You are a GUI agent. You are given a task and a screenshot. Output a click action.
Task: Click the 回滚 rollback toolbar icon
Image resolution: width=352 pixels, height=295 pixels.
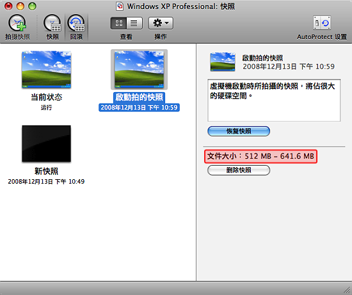click(x=76, y=23)
